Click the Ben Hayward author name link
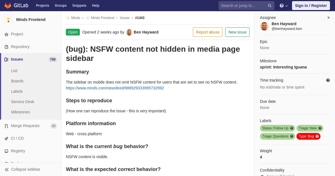The height and width of the screenshot is (176, 335). tap(146, 32)
